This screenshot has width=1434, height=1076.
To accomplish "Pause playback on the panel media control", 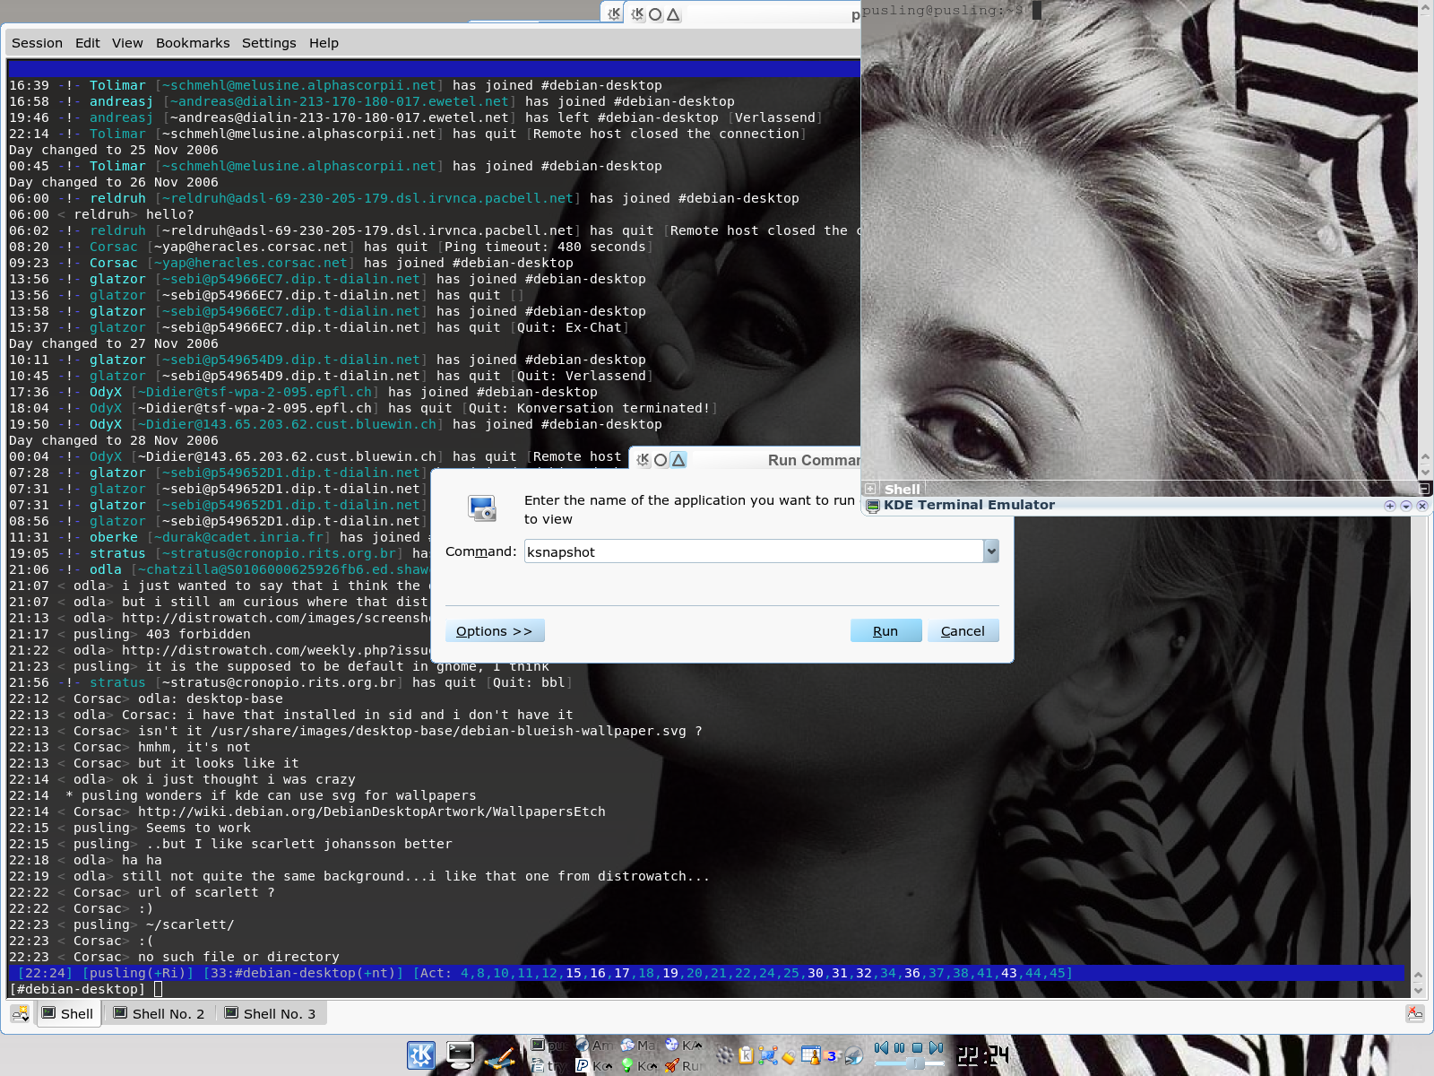I will pyautogui.click(x=900, y=1047).
